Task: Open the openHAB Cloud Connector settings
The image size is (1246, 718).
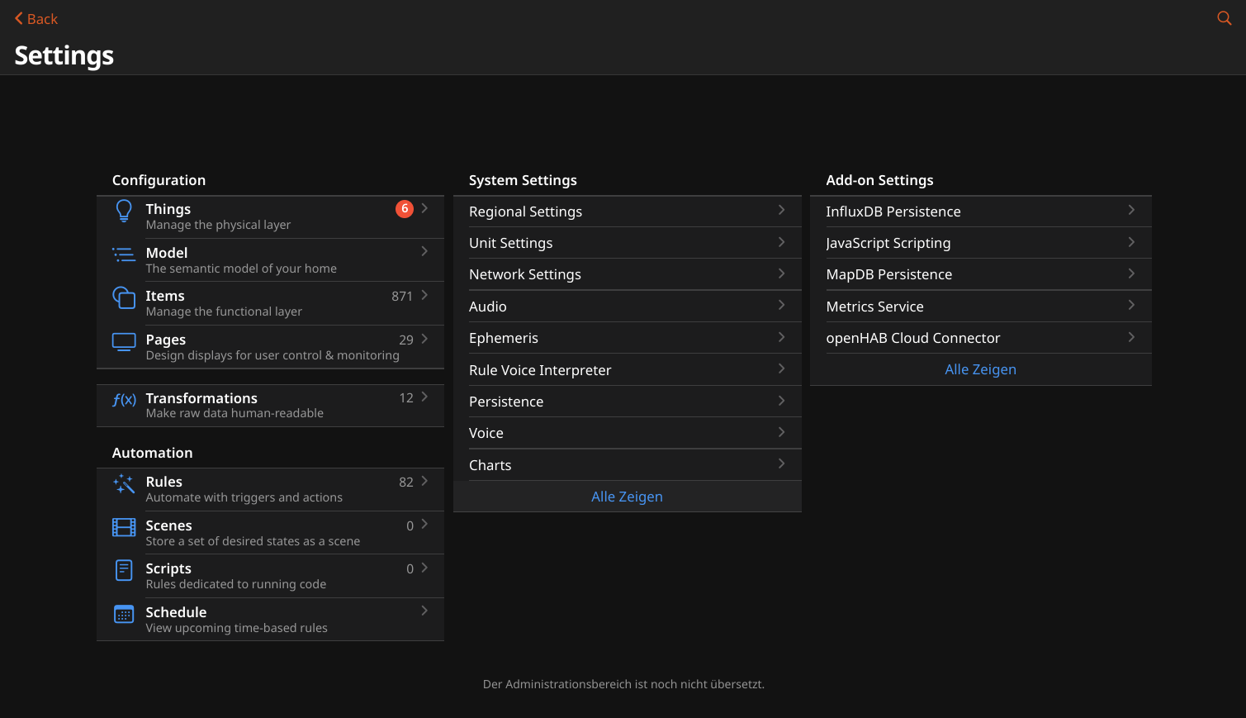Action: tap(912, 338)
